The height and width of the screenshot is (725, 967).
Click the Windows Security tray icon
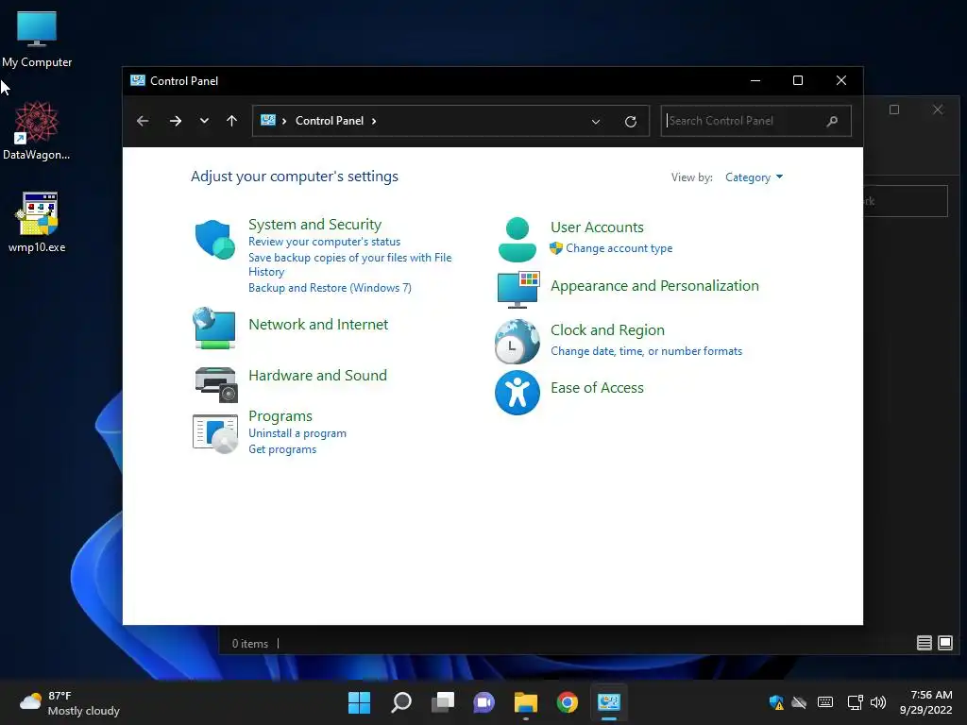click(776, 702)
